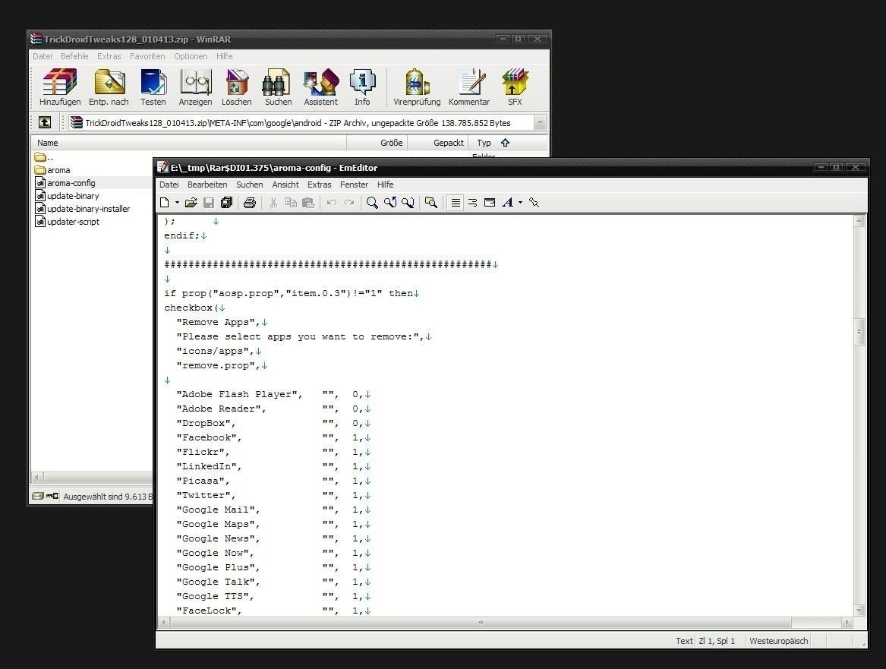Sort by the Größe column header
This screenshot has width=886, height=669.
[377, 143]
